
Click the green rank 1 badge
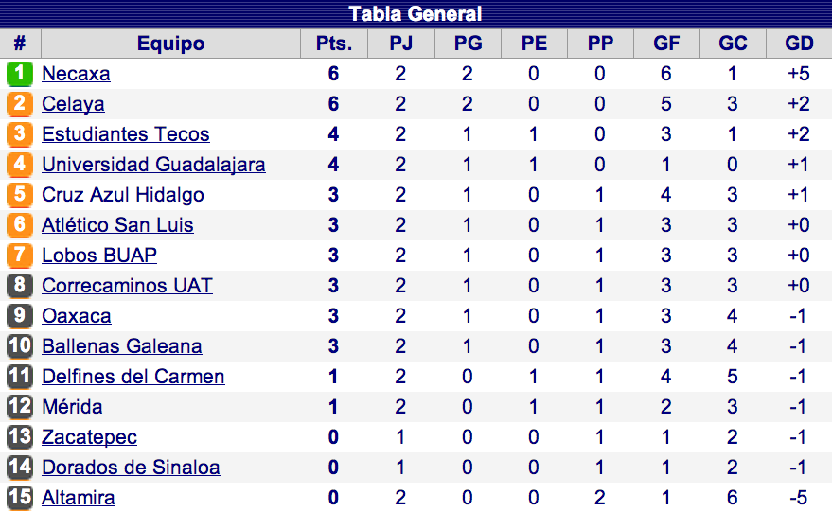pyautogui.click(x=20, y=74)
